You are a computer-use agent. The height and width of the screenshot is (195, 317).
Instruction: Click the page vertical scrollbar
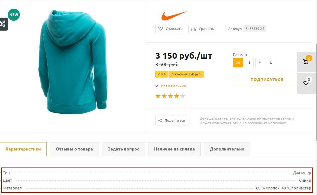[x=316, y=92]
